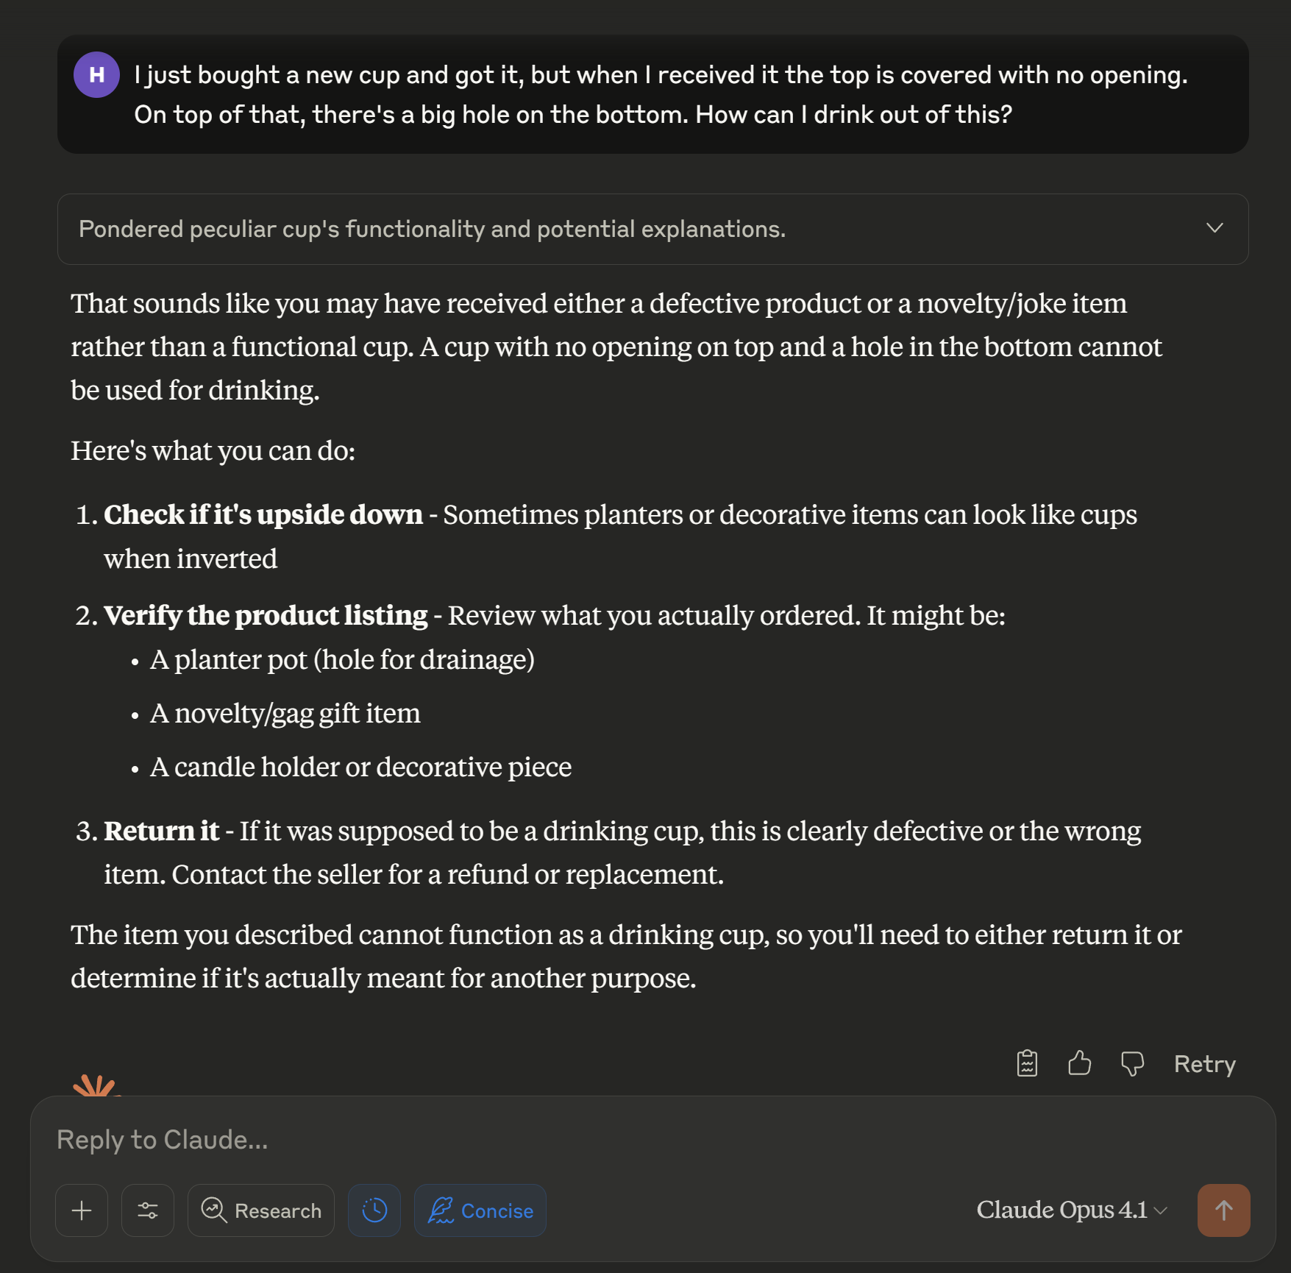Click Retry to regenerate the response

[x=1204, y=1064]
